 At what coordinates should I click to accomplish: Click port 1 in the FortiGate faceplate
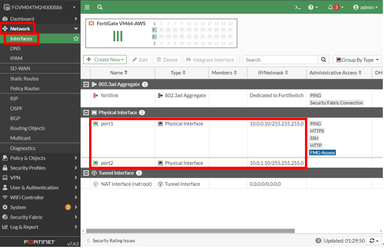155,30
